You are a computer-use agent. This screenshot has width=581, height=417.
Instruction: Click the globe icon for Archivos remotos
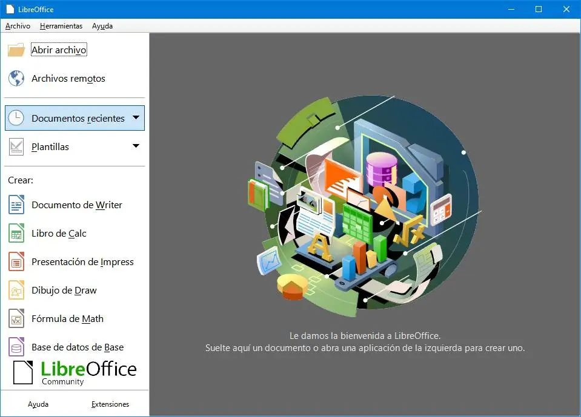tap(16, 78)
